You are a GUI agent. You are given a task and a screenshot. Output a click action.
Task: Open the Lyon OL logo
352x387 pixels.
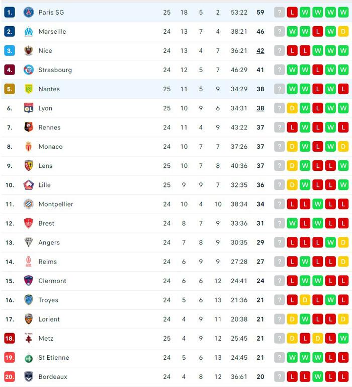29,108
